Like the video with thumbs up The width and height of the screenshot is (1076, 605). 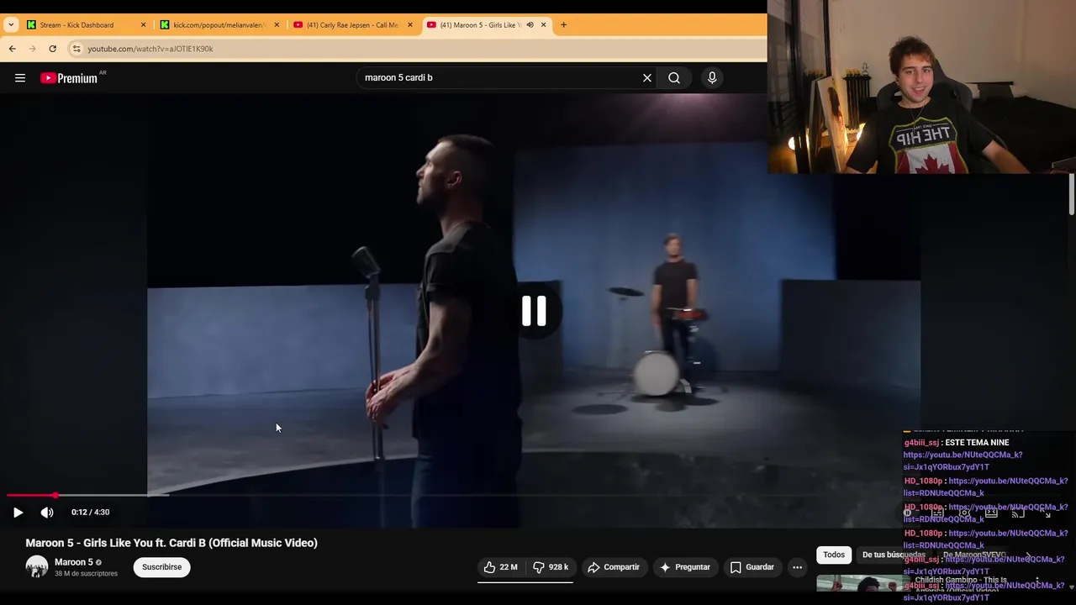pos(501,567)
